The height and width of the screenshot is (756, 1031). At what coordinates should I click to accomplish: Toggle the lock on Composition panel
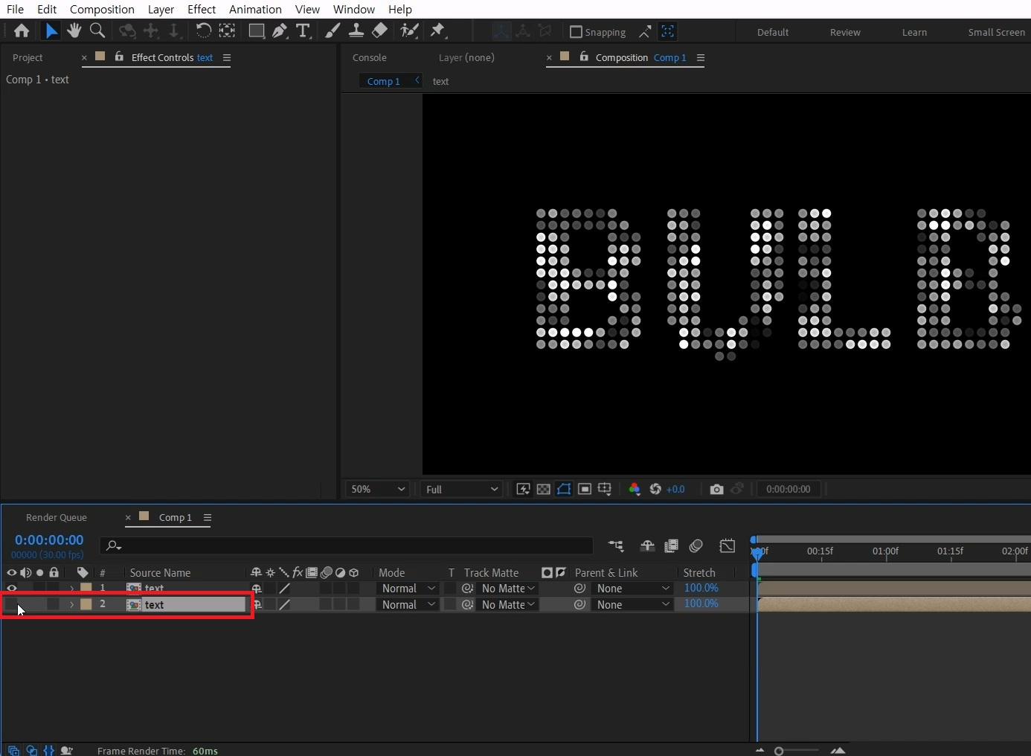(x=584, y=57)
